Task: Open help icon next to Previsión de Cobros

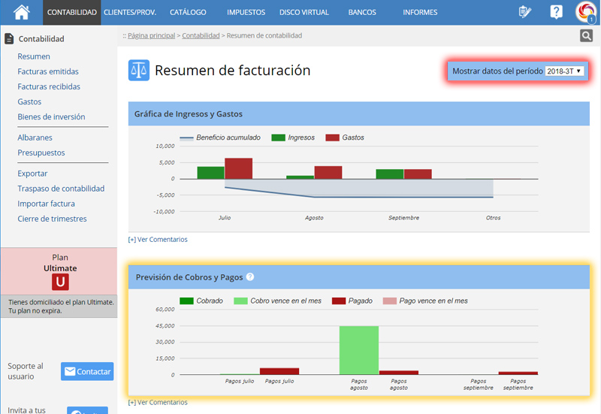Action: point(250,277)
